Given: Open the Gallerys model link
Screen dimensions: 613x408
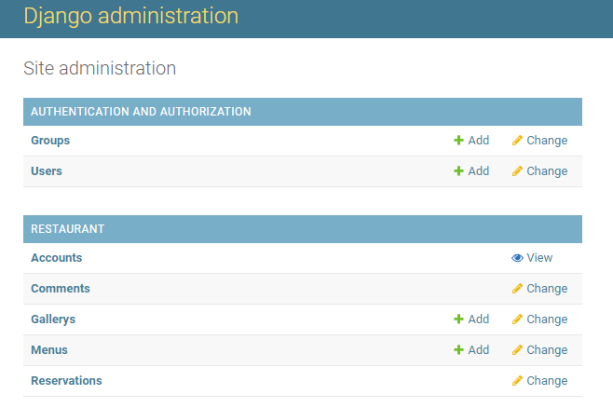Looking at the screenshot, I should pyautogui.click(x=53, y=320).
